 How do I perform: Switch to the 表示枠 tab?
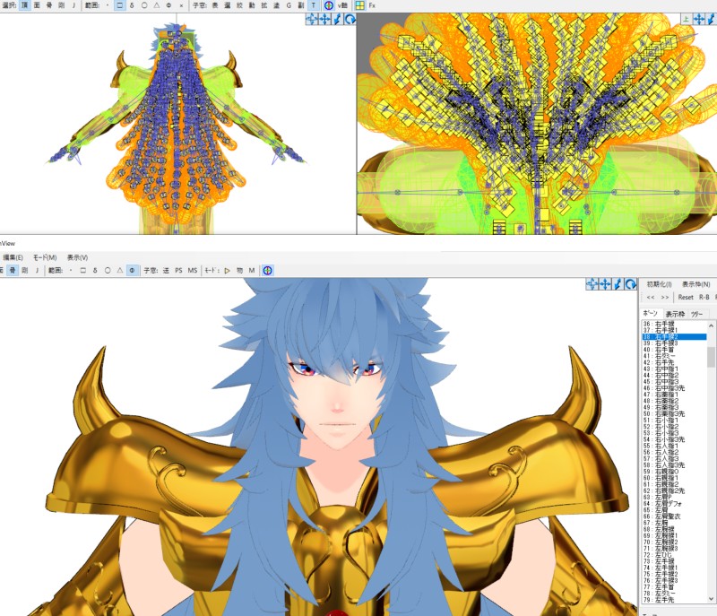click(x=675, y=314)
